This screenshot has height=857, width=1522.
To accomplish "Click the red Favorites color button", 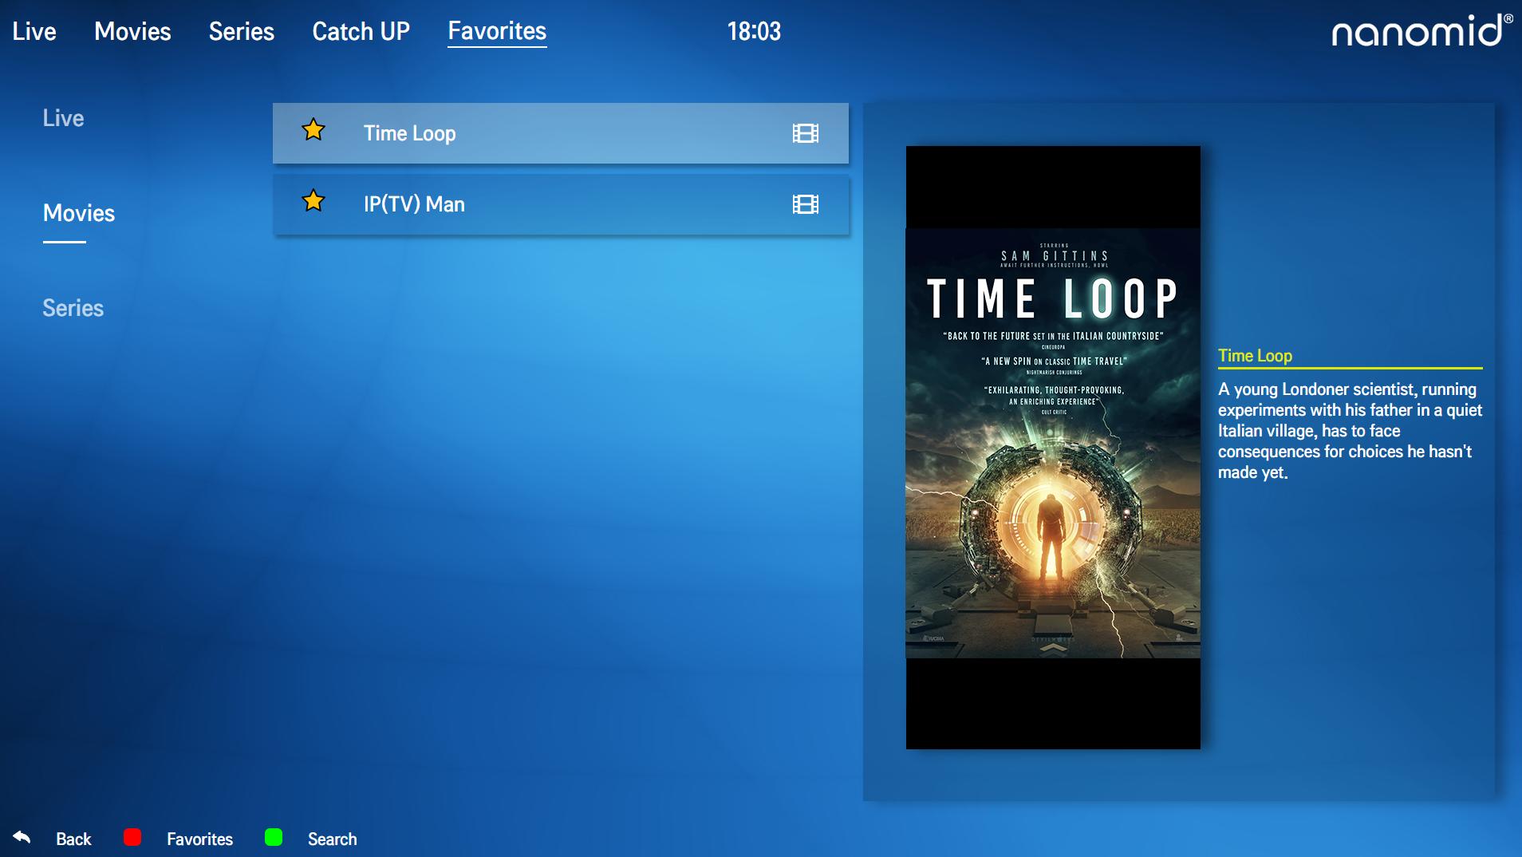I will point(132,837).
